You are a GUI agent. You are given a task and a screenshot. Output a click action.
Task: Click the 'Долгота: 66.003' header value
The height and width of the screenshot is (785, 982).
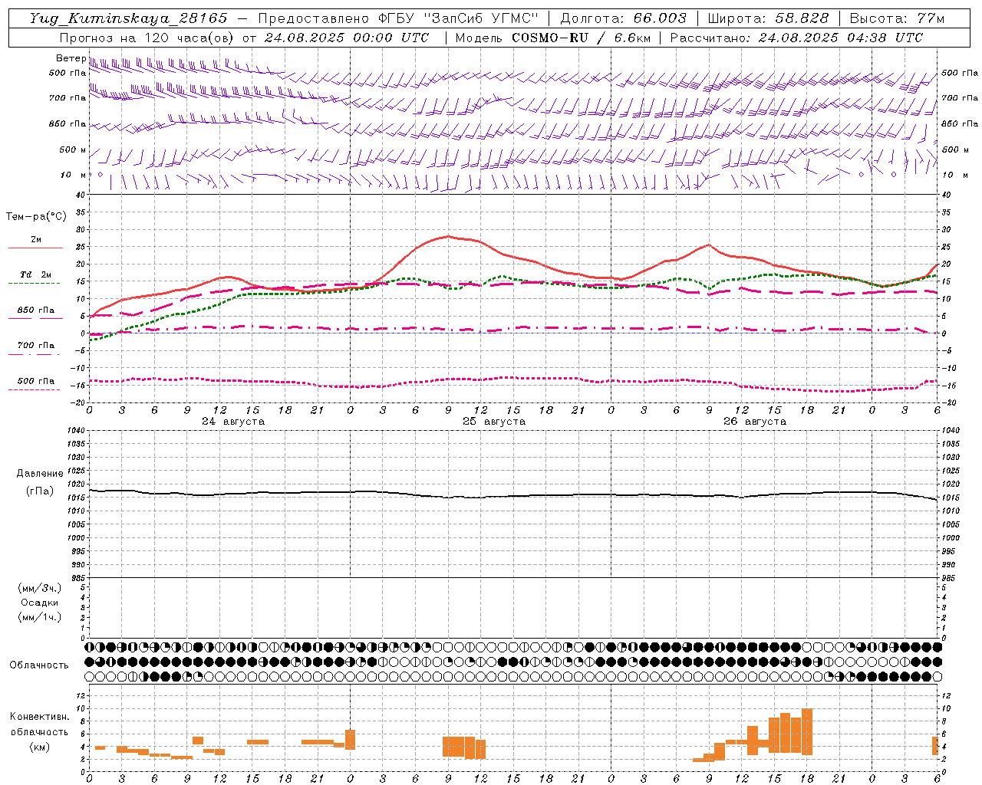(x=624, y=18)
